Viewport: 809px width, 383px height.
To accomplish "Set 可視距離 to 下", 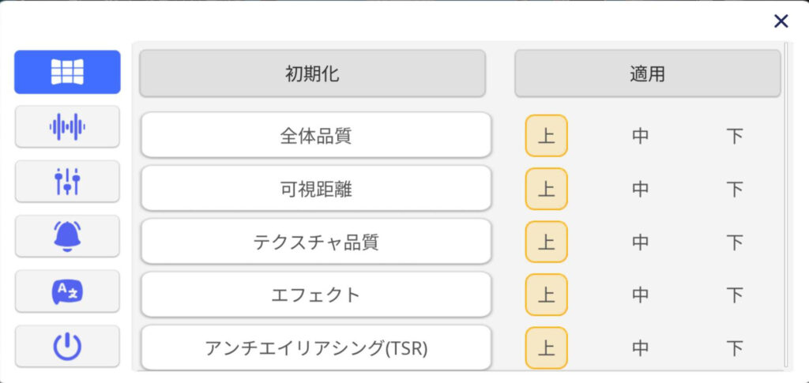I will tap(734, 190).
